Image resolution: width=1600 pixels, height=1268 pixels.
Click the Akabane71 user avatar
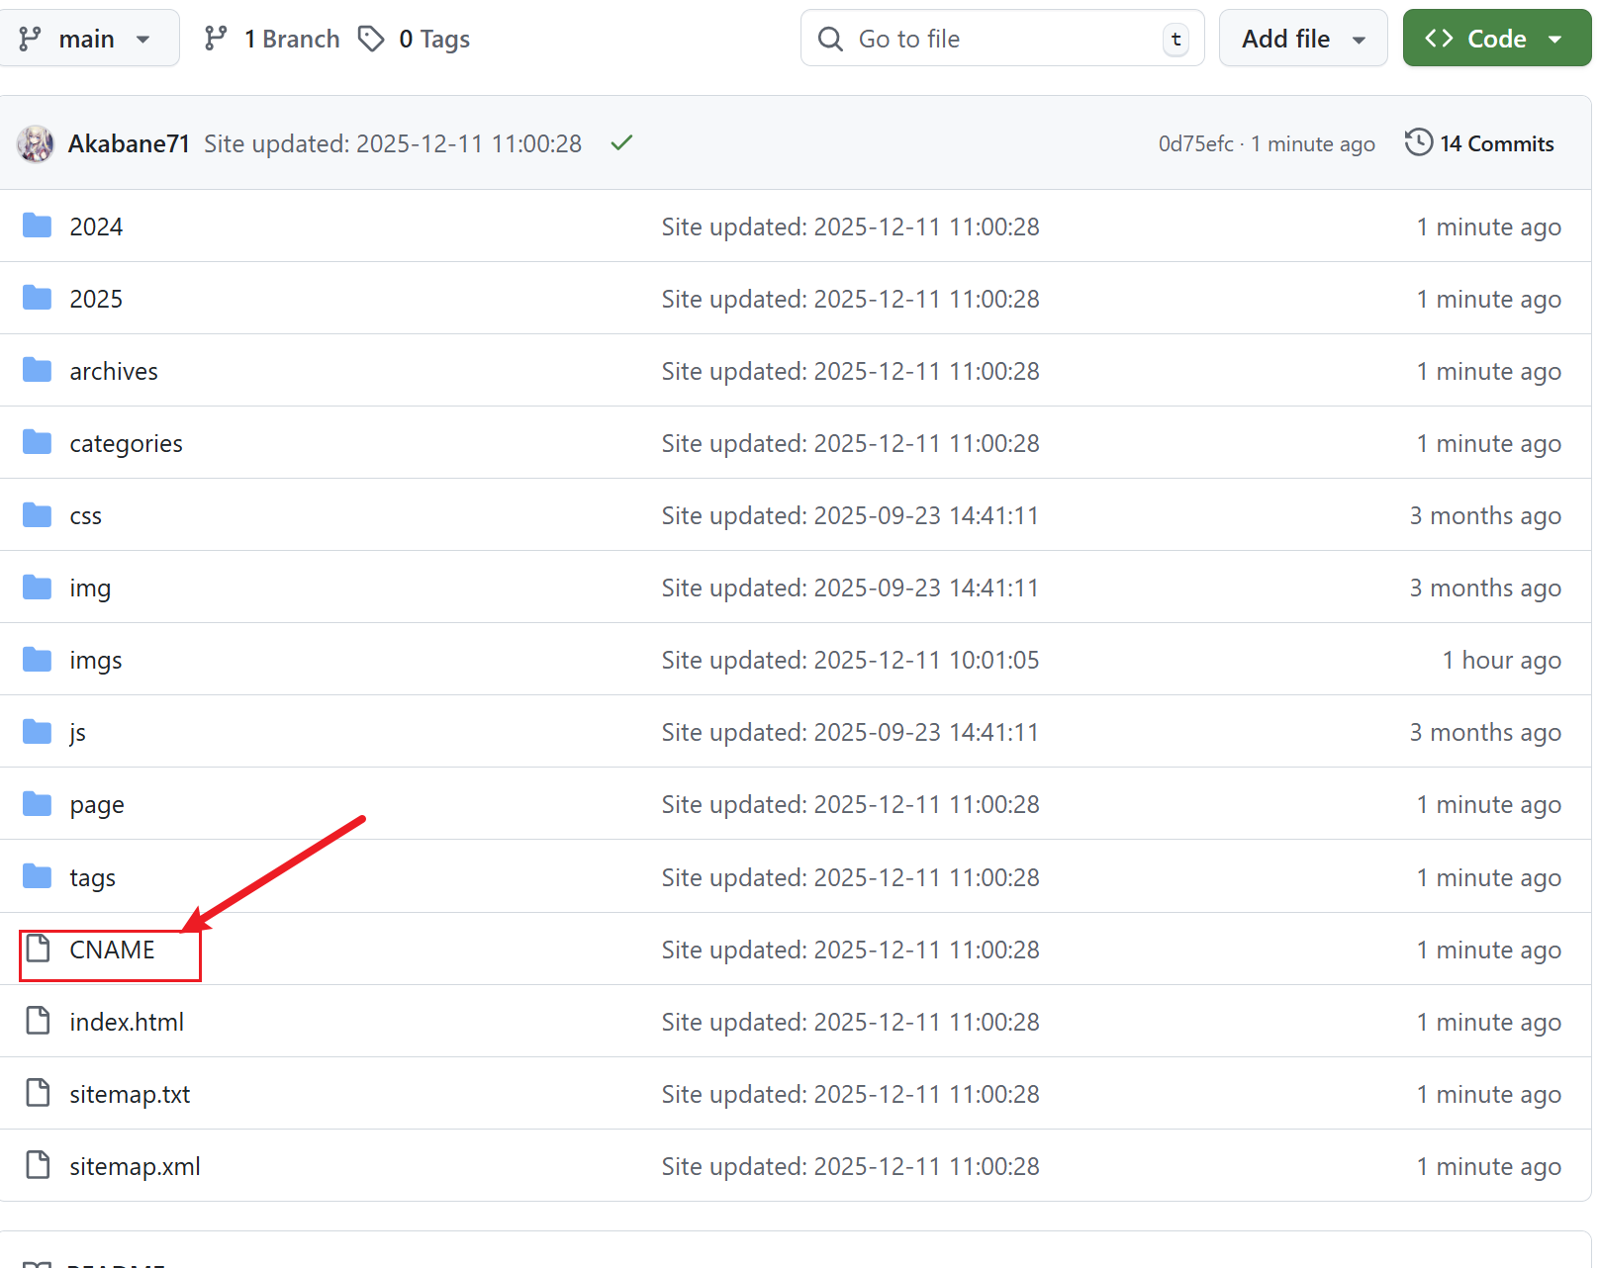pos(36,143)
